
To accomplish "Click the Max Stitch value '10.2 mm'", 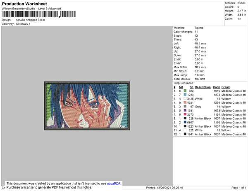I will tap(200, 67).
